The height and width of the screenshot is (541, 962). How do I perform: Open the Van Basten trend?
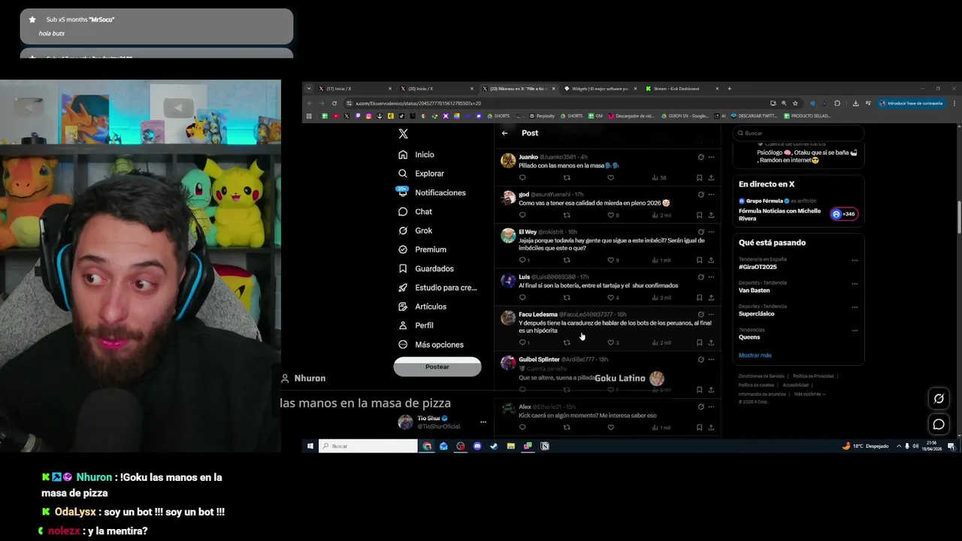click(x=754, y=290)
